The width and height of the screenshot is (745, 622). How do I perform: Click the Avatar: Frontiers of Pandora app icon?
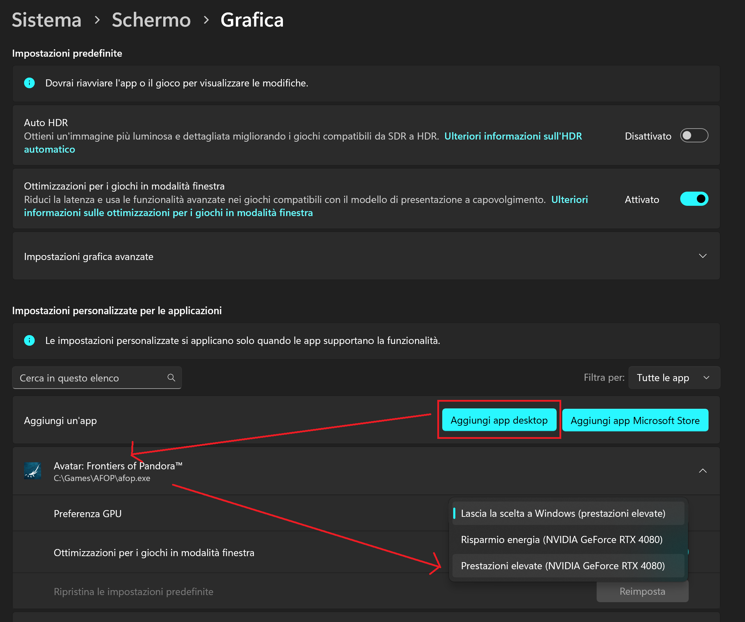[x=32, y=471]
